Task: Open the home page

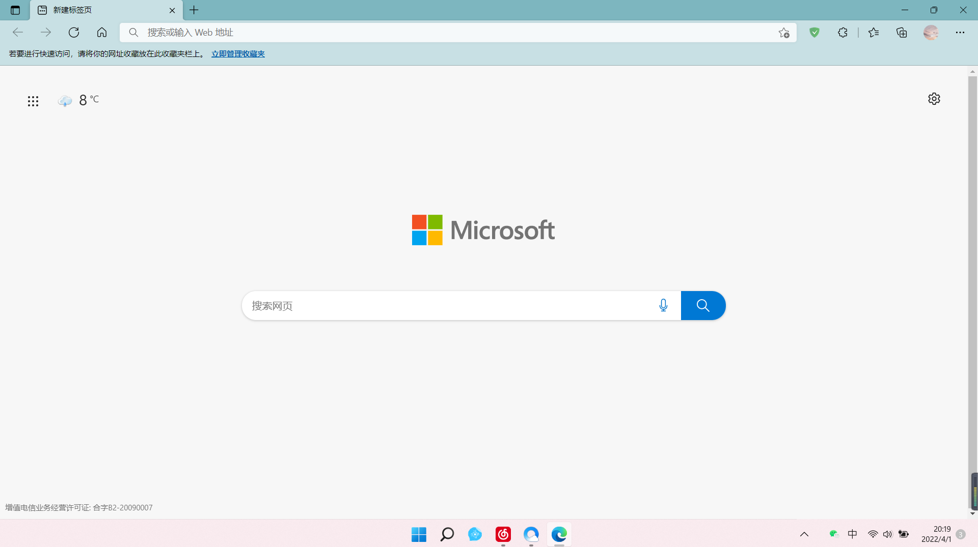Action: pos(102,33)
